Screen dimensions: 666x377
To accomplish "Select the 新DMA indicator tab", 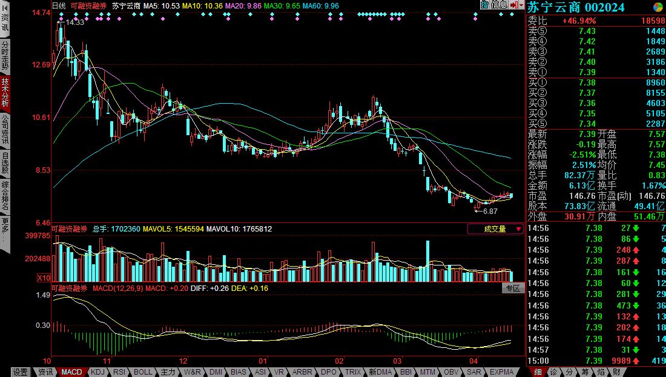I will click(x=380, y=372).
